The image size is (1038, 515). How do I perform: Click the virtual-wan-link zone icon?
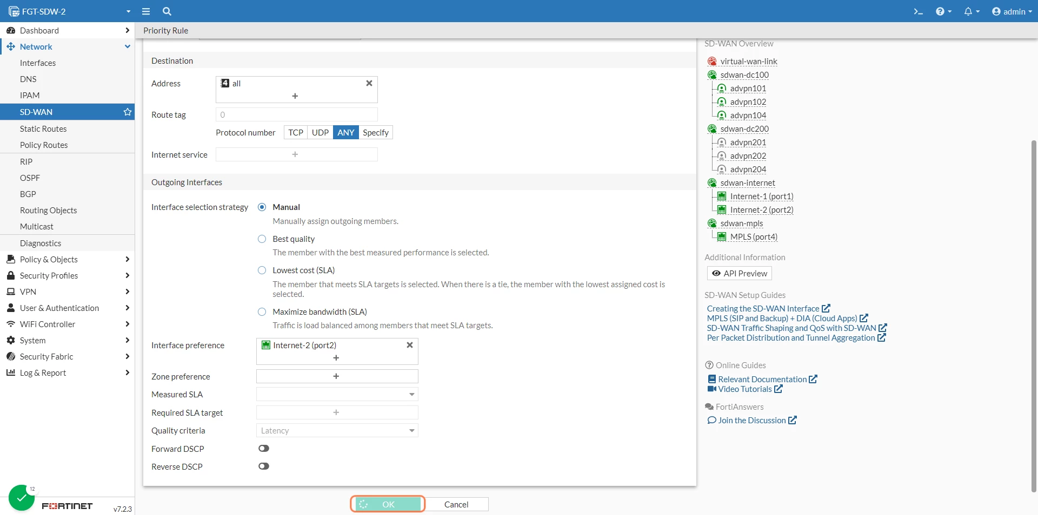713,62
